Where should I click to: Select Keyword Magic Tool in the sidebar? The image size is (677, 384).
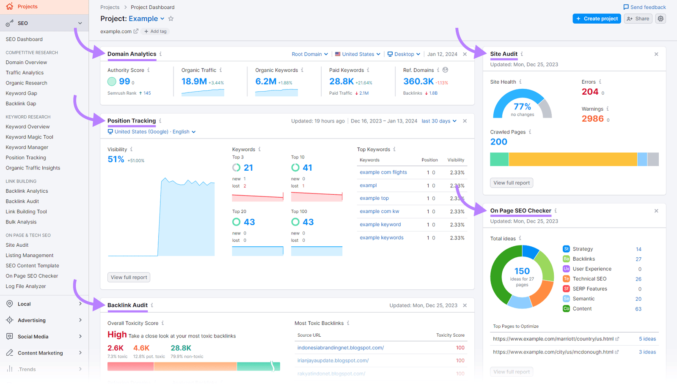click(29, 136)
